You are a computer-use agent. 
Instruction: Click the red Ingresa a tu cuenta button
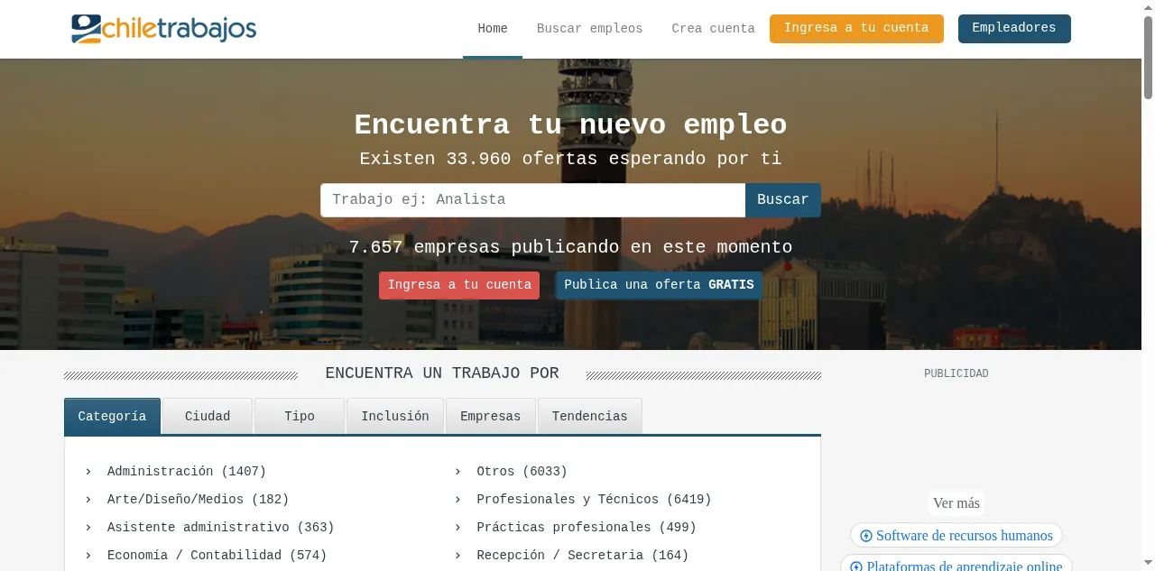459,285
